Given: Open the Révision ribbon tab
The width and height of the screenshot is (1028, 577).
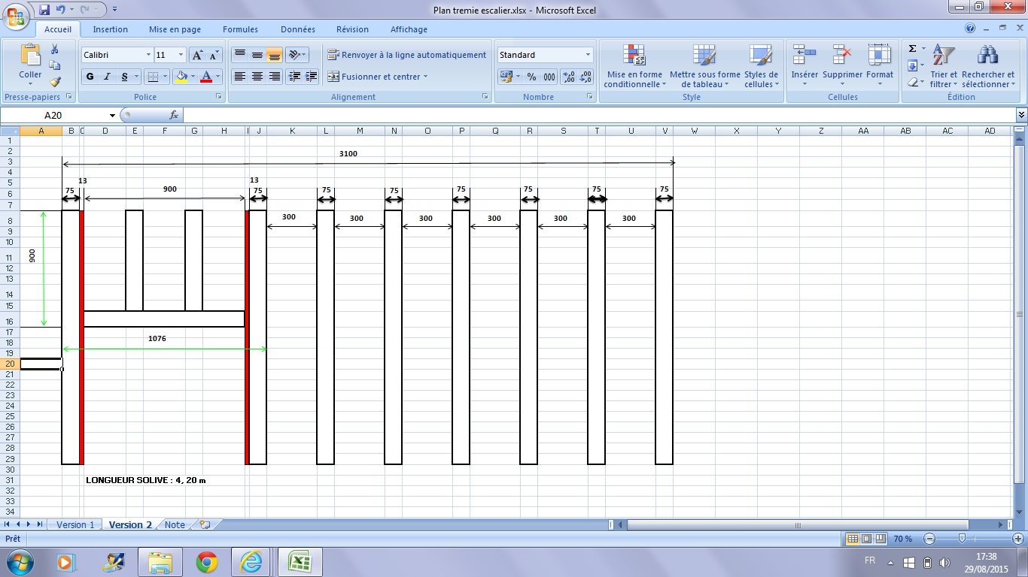Looking at the screenshot, I should click(352, 29).
